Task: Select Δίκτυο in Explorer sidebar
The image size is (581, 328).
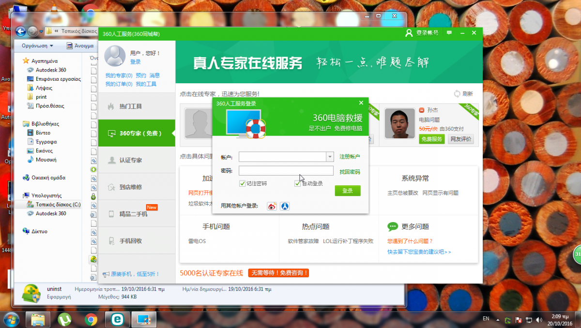Action: (x=35, y=231)
